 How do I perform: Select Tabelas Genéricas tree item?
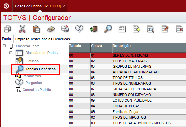(41, 69)
